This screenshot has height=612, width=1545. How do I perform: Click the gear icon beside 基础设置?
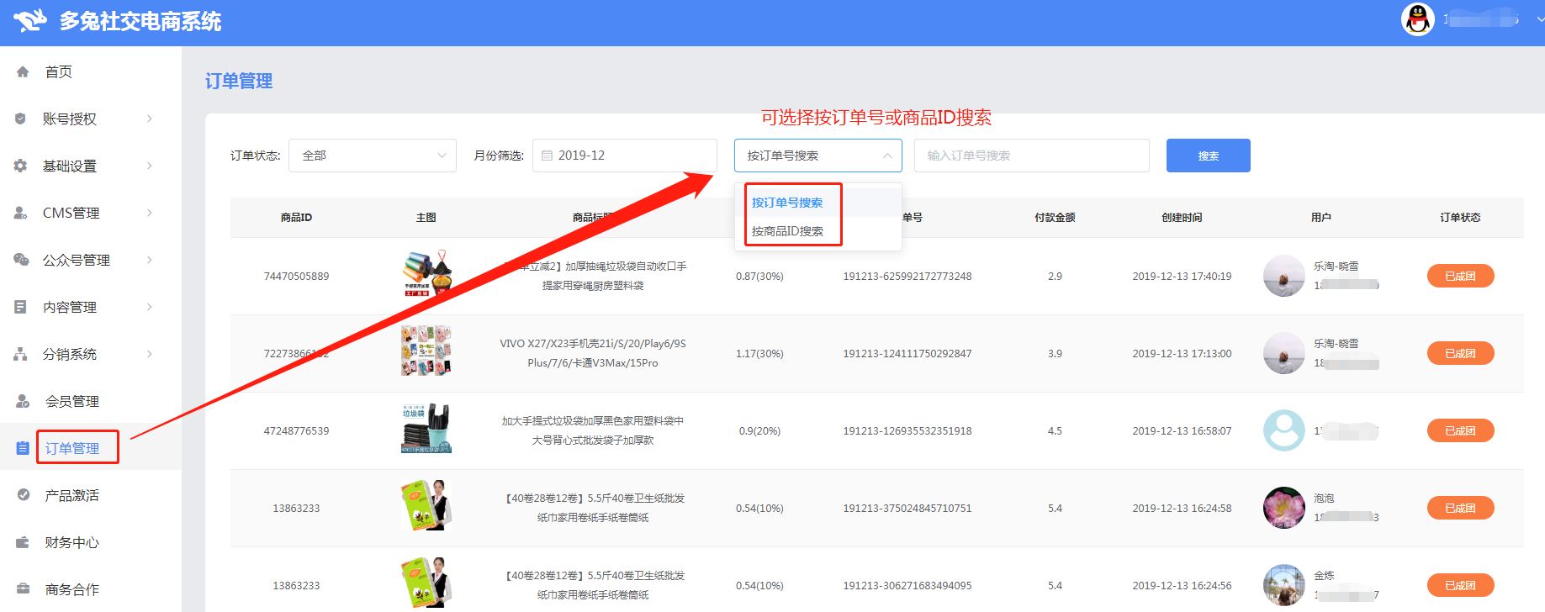pyautogui.click(x=20, y=166)
